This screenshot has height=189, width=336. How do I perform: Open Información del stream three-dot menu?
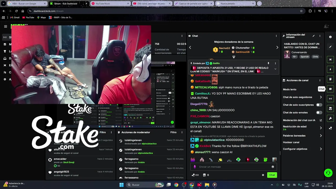320,36
